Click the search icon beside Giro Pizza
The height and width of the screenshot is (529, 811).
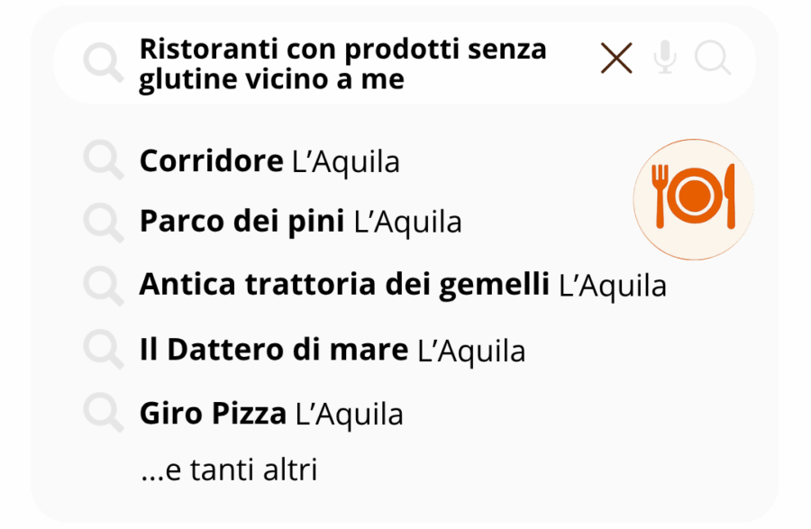pyautogui.click(x=104, y=414)
